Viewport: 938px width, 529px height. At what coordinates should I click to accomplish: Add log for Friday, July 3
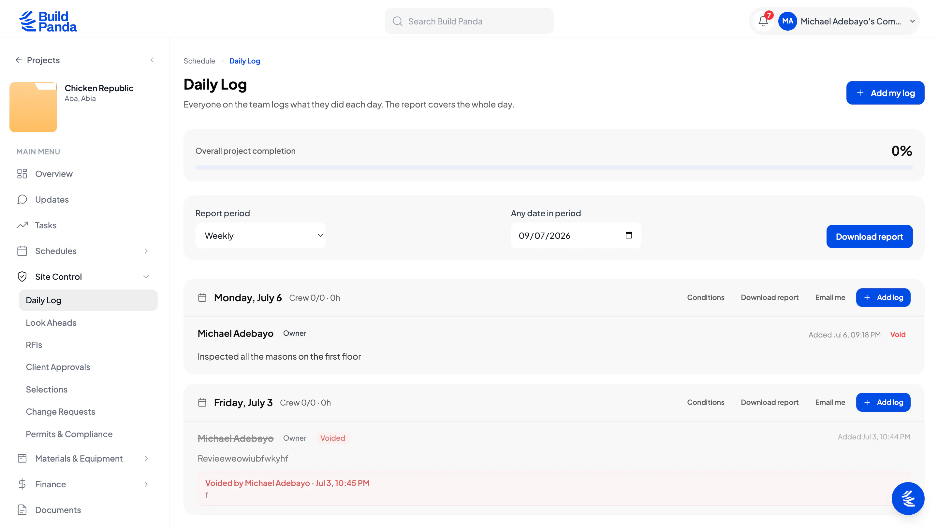(x=883, y=402)
